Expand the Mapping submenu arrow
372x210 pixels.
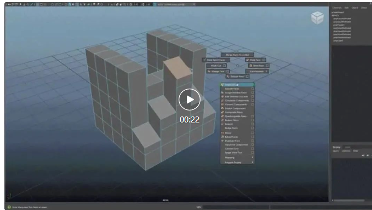(x=252, y=157)
